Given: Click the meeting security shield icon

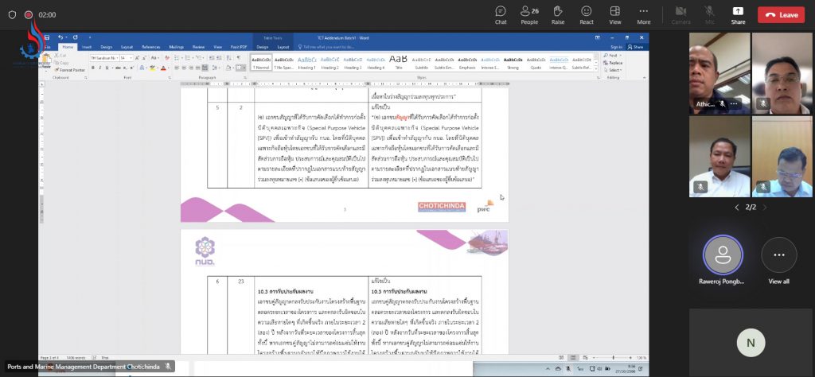Looking at the screenshot, I should pyautogui.click(x=10, y=14).
